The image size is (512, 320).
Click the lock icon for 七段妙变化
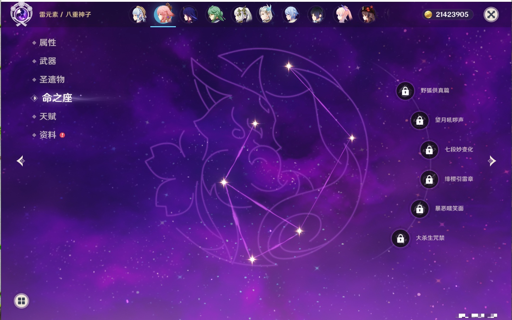429,150
